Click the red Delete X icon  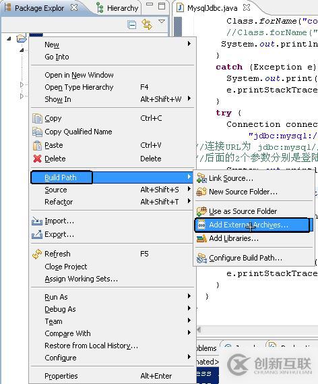tap(37, 159)
